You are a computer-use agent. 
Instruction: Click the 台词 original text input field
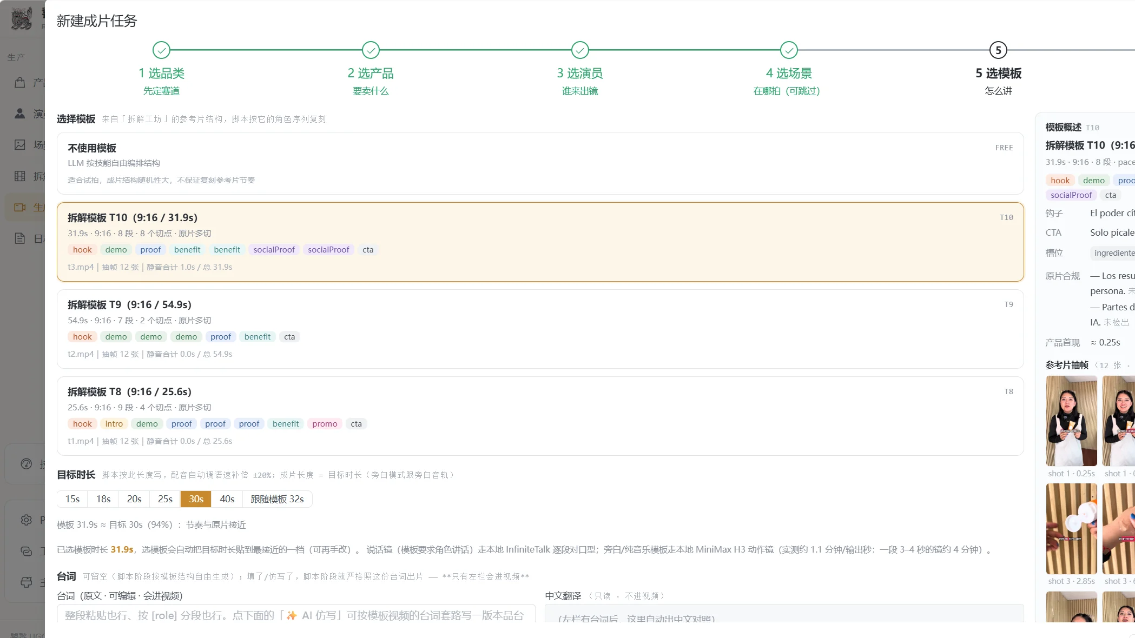(296, 614)
